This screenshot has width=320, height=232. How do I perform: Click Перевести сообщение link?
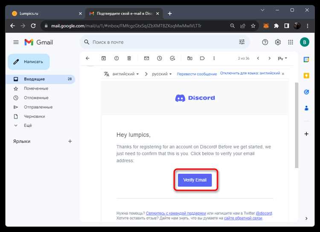pyautogui.click(x=197, y=74)
